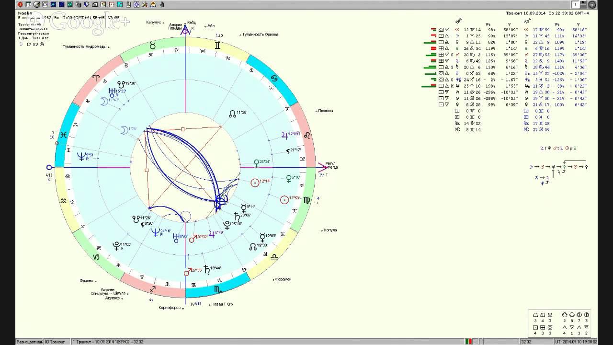The height and width of the screenshot is (345, 613).
Task: Click the gray camera-like toolbar icon
Action: 78,4
